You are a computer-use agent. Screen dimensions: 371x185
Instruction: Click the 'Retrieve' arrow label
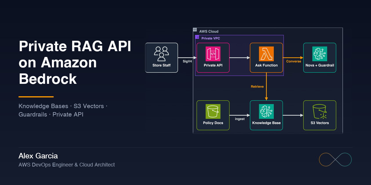257,86
